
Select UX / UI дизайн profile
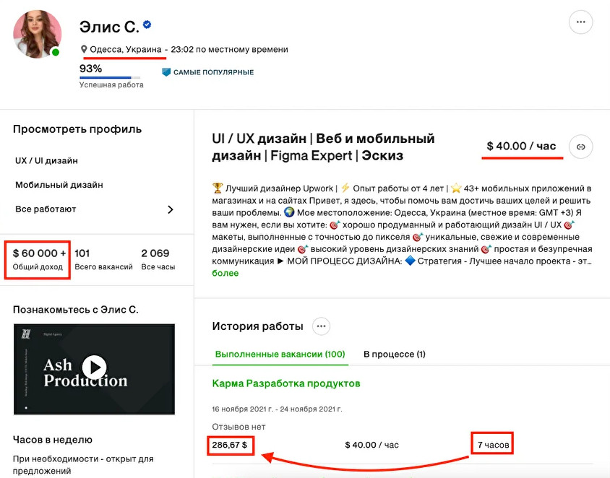[x=46, y=160]
